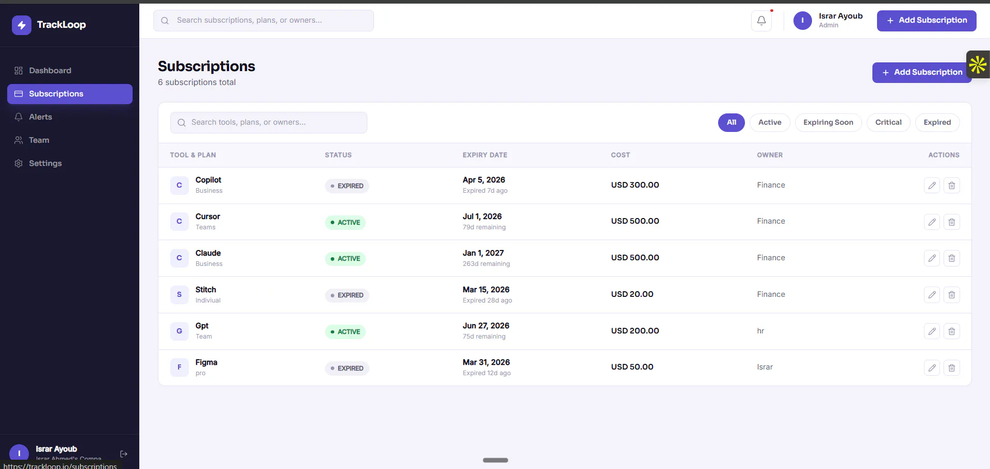Click the Search tools, plans, owners field

(269, 123)
